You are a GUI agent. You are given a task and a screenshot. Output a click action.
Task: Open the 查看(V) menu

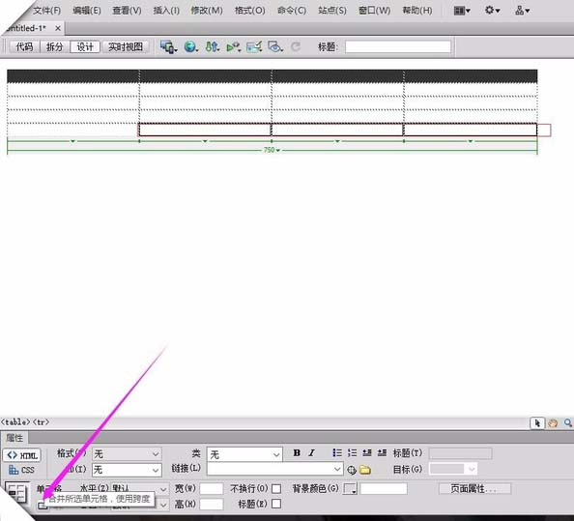point(127,11)
